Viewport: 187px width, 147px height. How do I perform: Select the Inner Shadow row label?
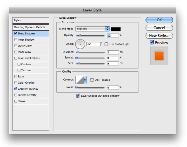click(x=26, y=40)
